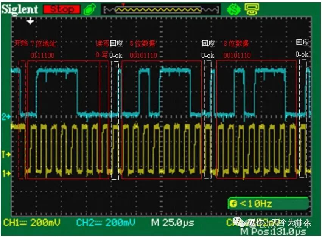Click the white trigger position arrow
322x237 pixels.
point(30,21)
